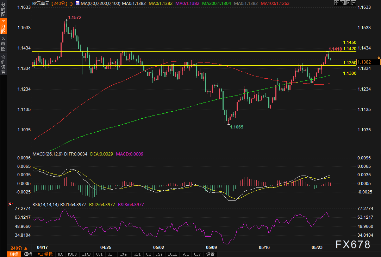Click the third icon in top-right group
The width and height of the screenshot is (381, 257).
[349, 3]
